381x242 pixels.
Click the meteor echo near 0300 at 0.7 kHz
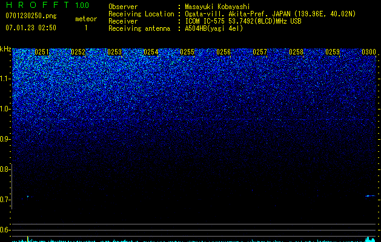(x=371, y=195)
